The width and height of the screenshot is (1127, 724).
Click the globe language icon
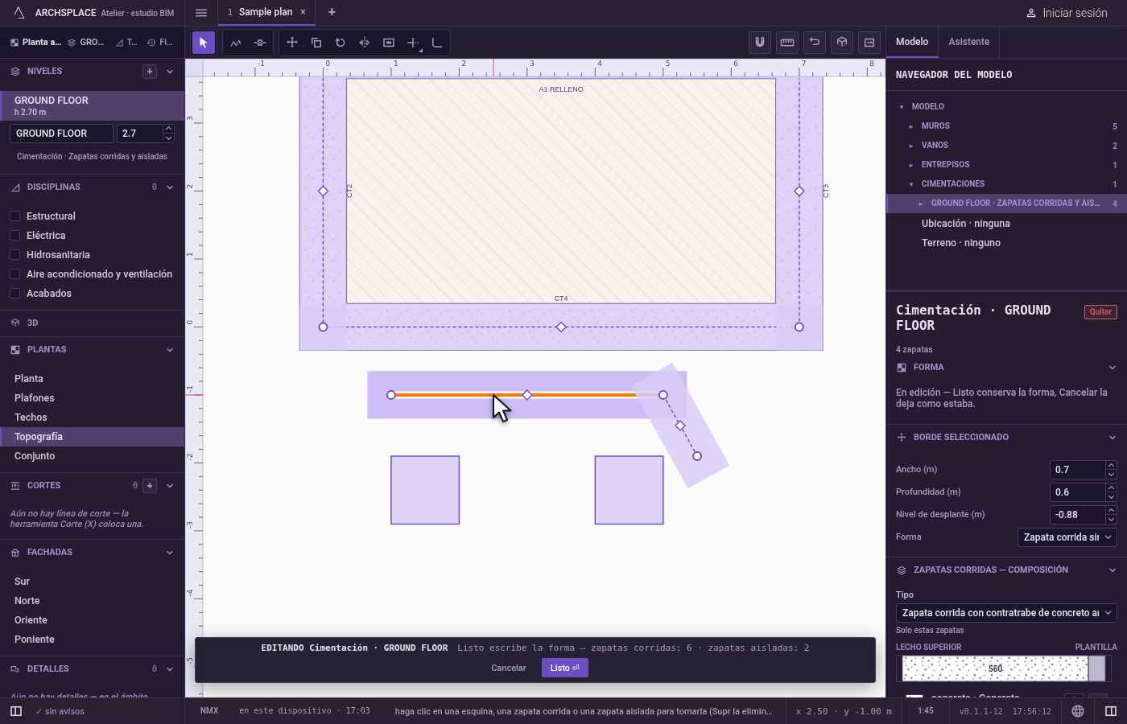click(x=1078, y=711)
